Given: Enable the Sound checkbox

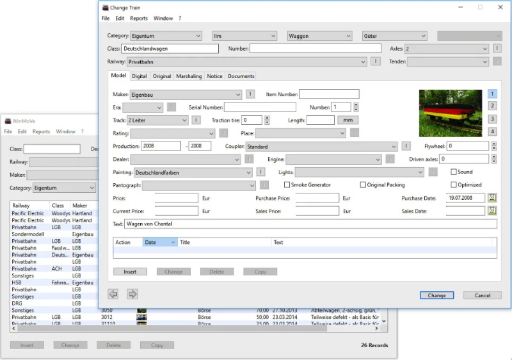Looking at the screenshot, I should (454, 172).
